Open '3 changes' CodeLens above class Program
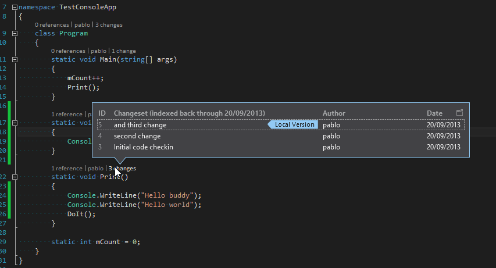This screenshot has width=496, height=268. pos(109,24)
